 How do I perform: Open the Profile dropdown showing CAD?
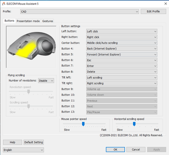[79, 11]
